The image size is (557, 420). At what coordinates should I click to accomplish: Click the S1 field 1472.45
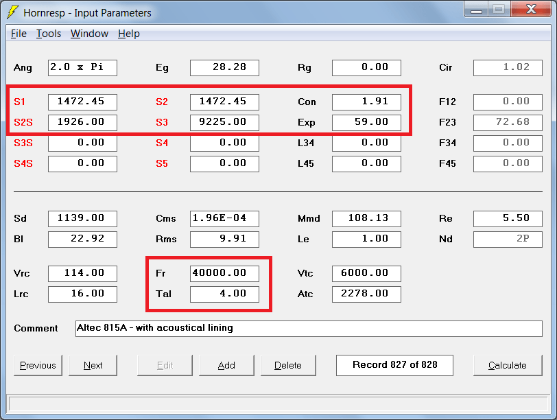point(82,102)
